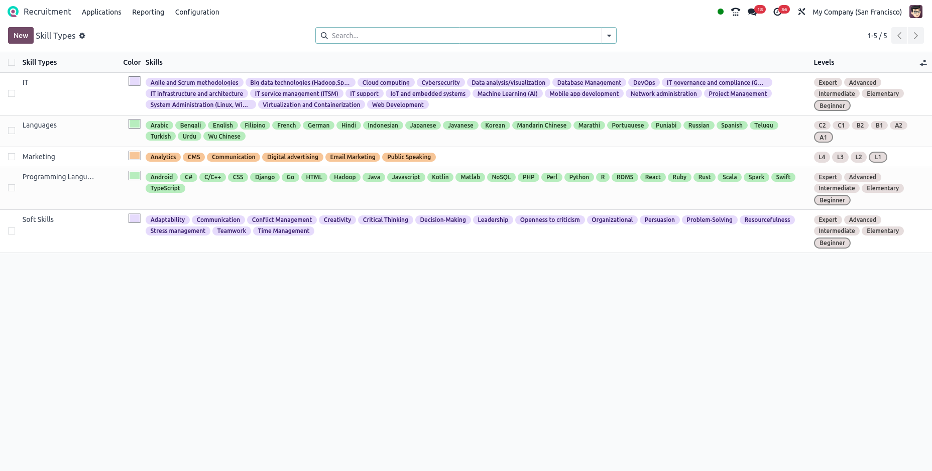Click the Color column header
This screenshot has height=471, width=932.
(132, 62)
